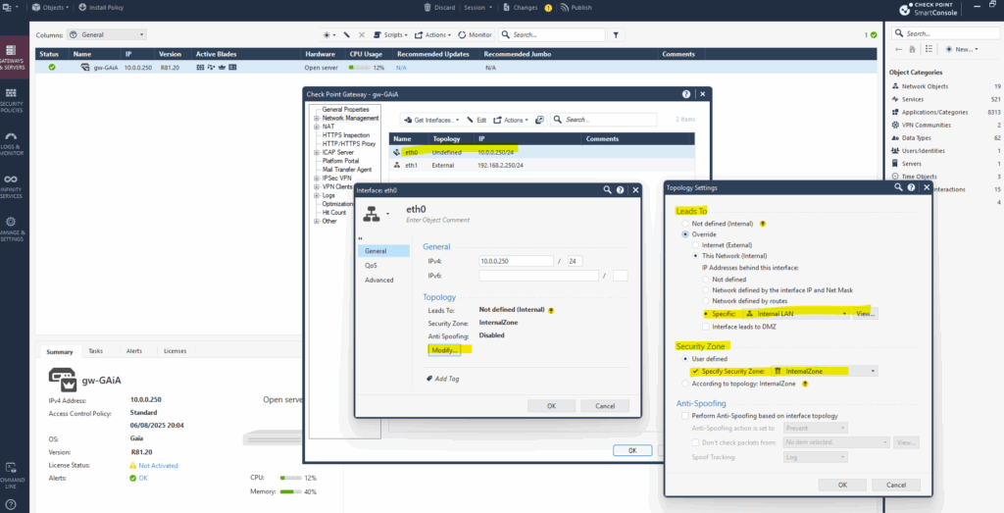
Task: Click Add Tag in the interface dialog
Action: pos(442,379)
